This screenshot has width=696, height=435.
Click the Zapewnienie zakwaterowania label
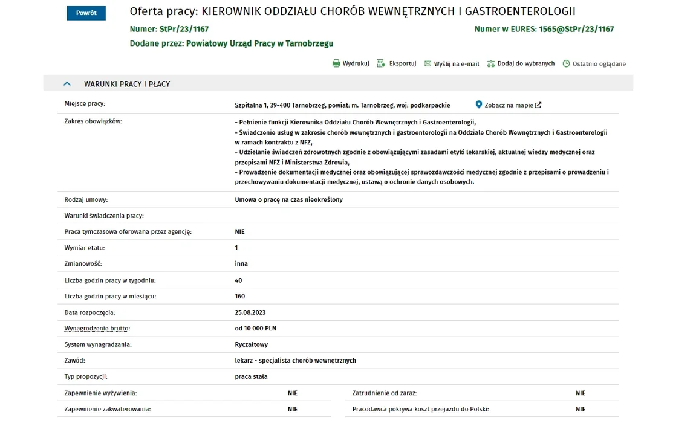click(x=108, y=409)
